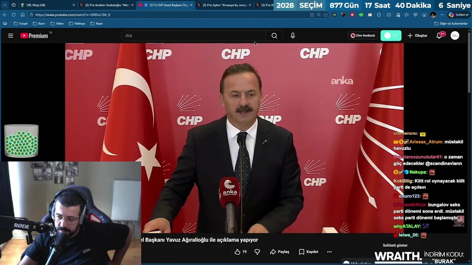Open workspaces icon beside tab strip
Viewport: 472px width, 265px height.
click(x=14, y=5)
